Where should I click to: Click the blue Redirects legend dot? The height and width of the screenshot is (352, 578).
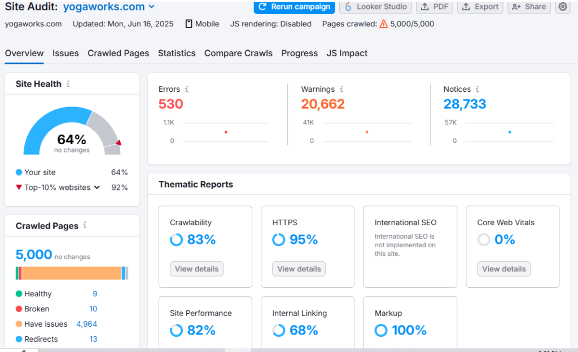click(19, 338)
